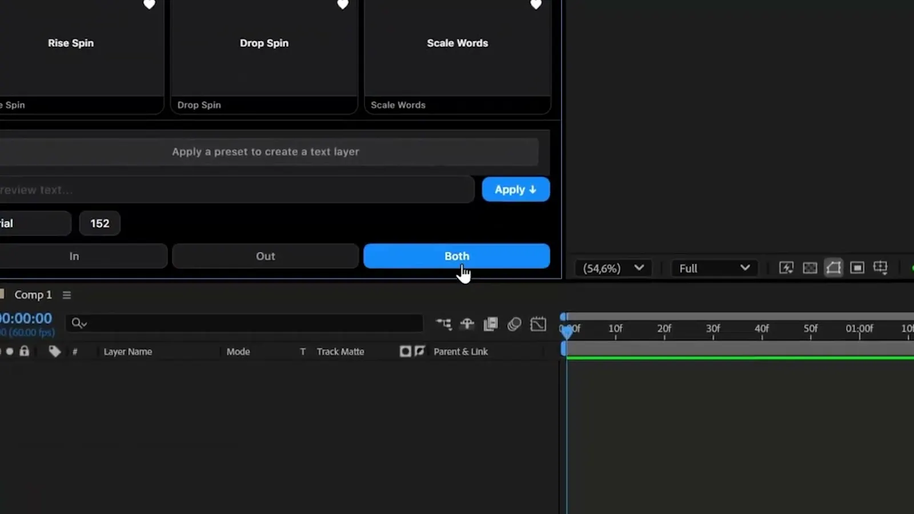Toggle mask and shape path visibility
The height and width of the screenshot is (514, 914).
tap(833, 268)
